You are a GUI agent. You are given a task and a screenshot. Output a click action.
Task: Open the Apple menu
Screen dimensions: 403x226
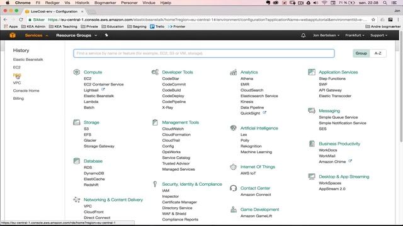[x=8, y=3]
